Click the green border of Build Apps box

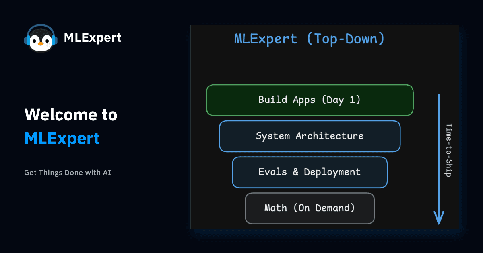click(x=310, y=85)
